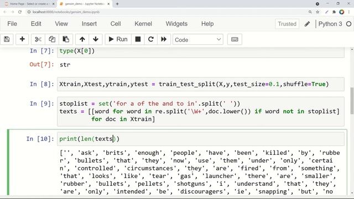Viewport: 354px width, 199px height.
Task: Click the Out[7] str output
Action: (65, 65)
